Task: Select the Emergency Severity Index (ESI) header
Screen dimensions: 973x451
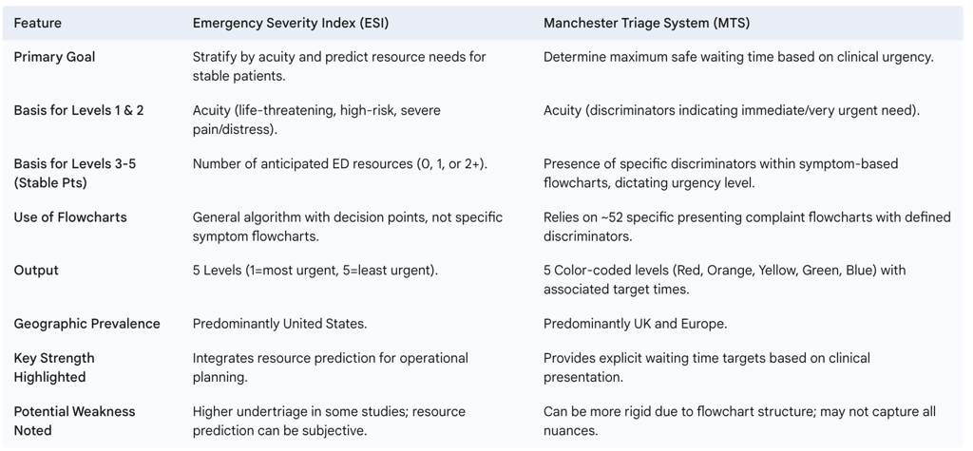Action: pos(291,24)
